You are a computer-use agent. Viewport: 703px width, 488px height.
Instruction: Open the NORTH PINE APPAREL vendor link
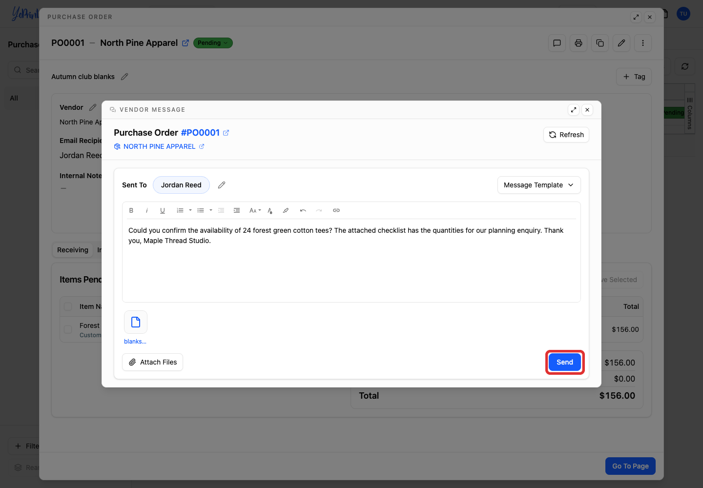(159, 146)
